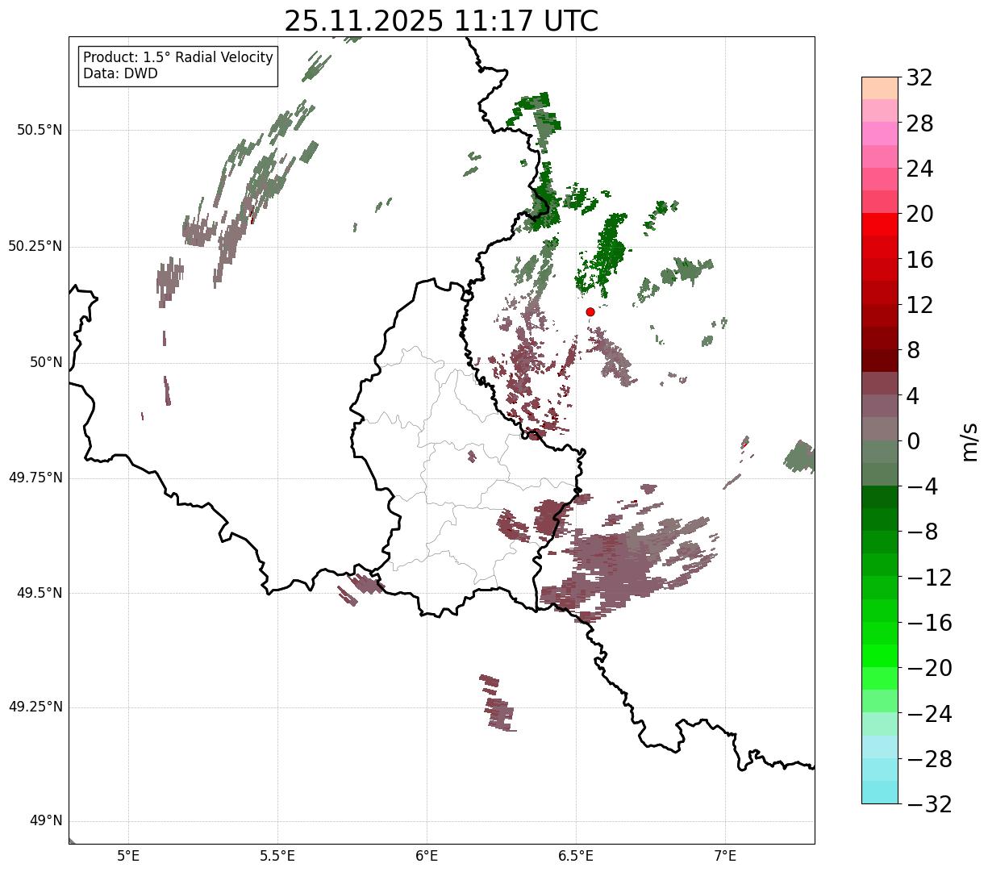Screen dimensions: 988x872
Task: Click the latitude label 50.5°N
Action: [40, 130]
